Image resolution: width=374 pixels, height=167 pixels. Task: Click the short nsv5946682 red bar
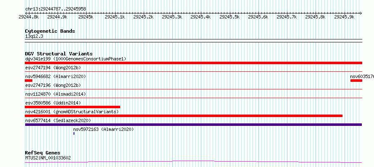[x=29, y=81]
